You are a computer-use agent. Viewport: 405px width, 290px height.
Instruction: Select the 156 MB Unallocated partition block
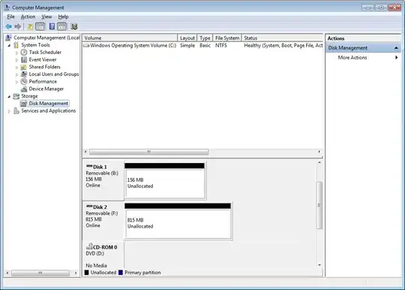point(165,180)
